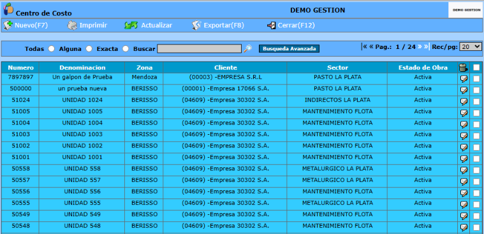Go to next page arrow

click(x=420, y=46)
